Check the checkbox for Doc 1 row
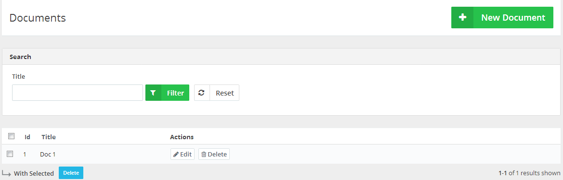 point(10,154)
